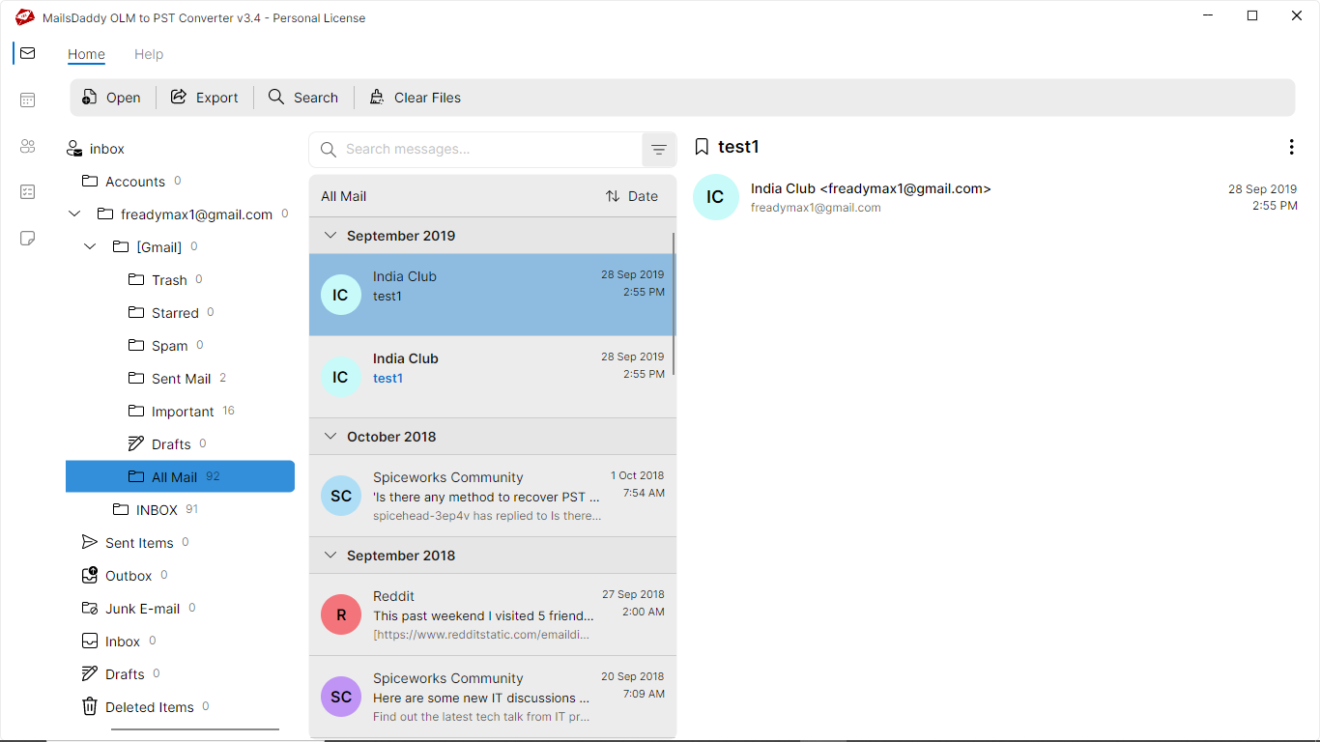Open the message filter options icon
1320x742 pixels.
point(659,150)
